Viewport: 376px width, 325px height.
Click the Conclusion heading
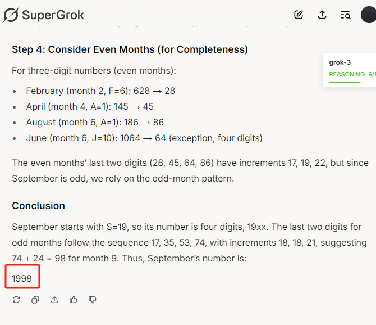pyautogui.click(x=39, y=206)
